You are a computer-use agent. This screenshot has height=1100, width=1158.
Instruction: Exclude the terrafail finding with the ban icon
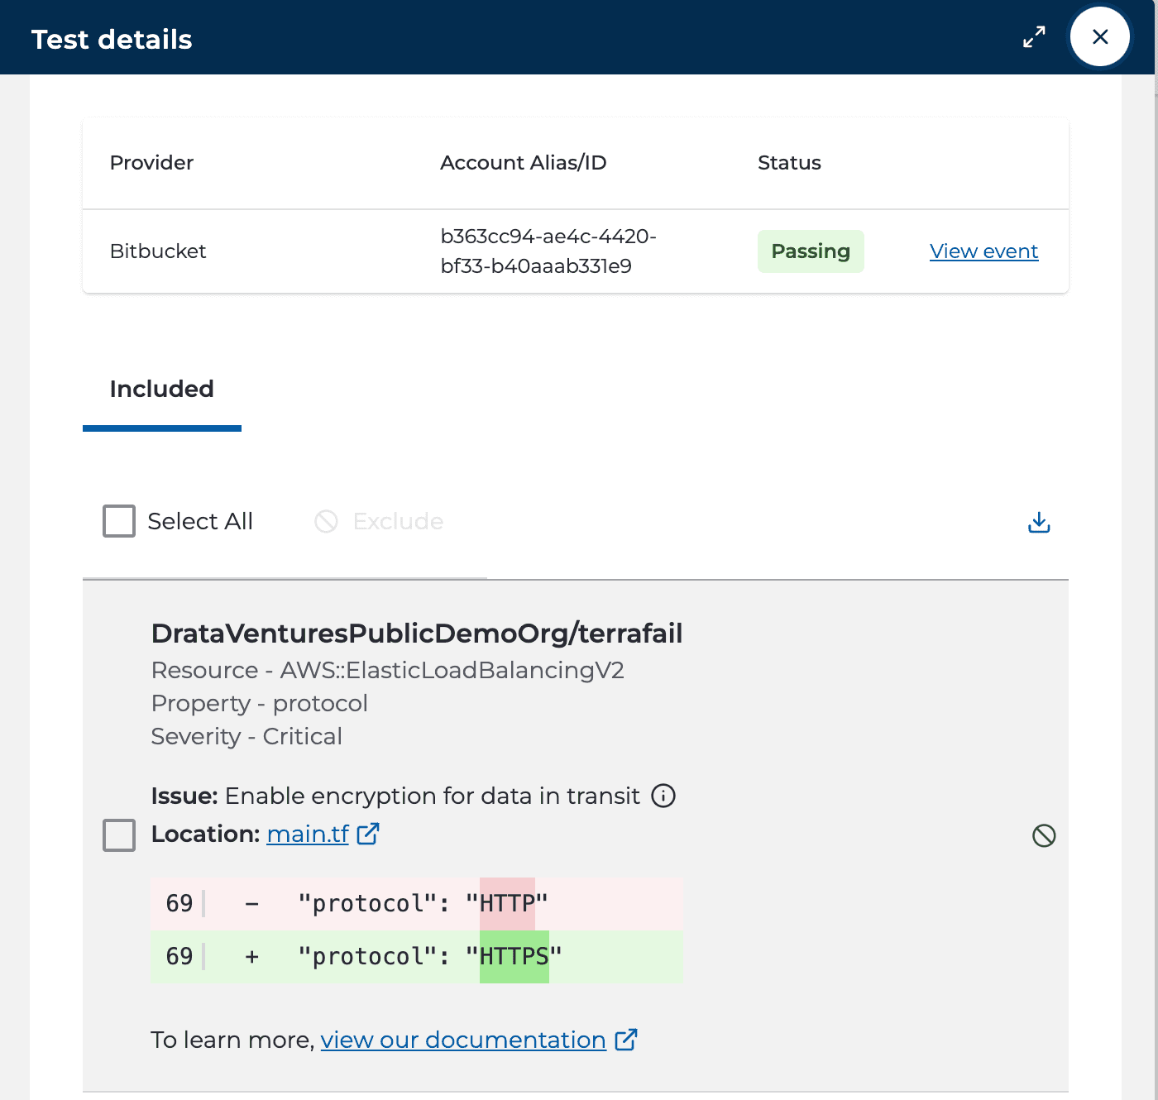[x=1043, y=835]
